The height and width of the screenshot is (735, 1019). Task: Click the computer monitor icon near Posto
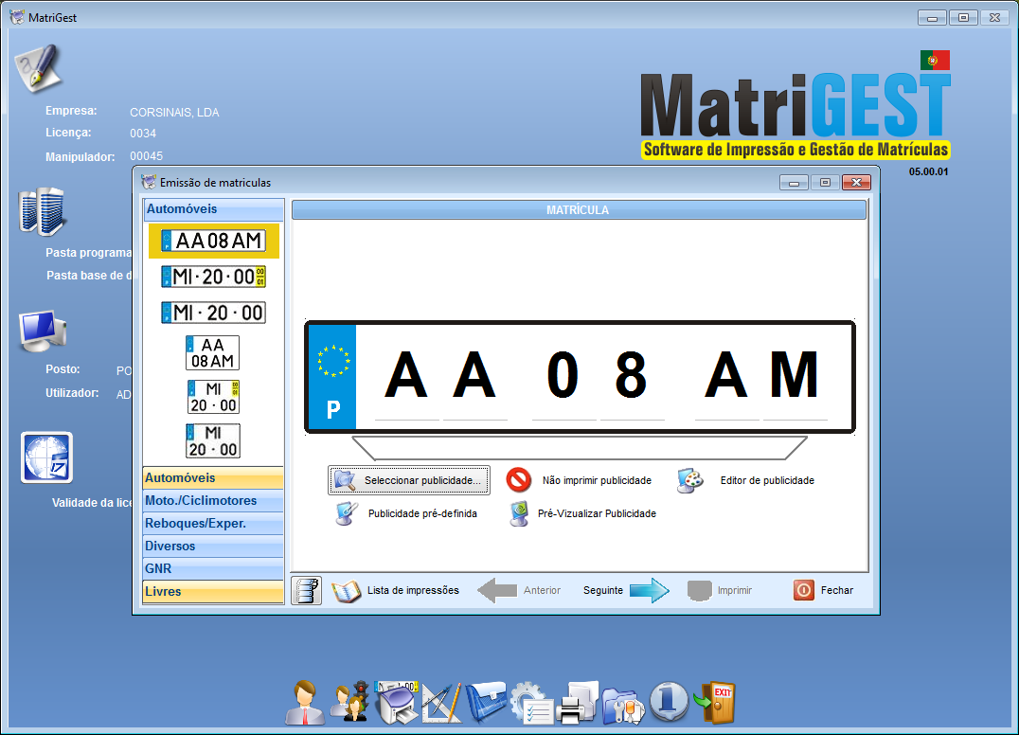(43, 332)
